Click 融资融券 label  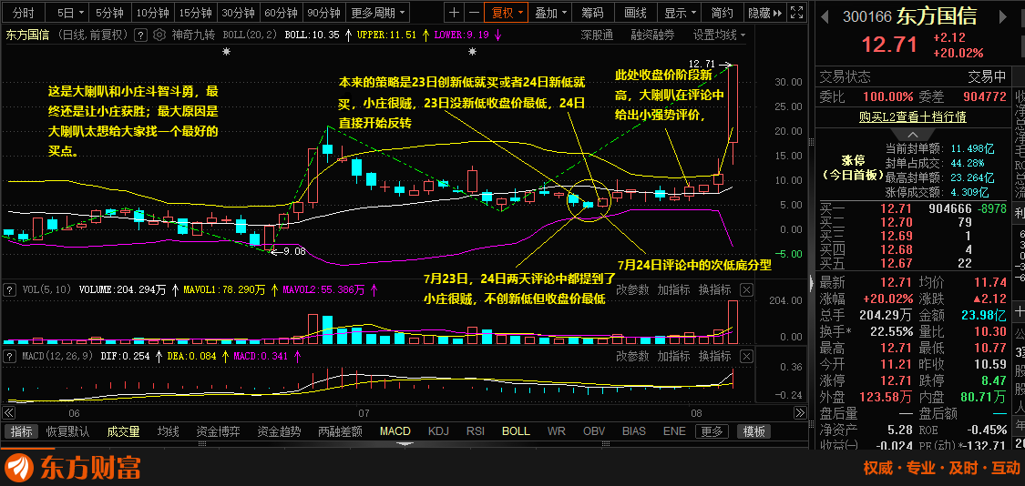pyautogui.click(x=652, y=35)
